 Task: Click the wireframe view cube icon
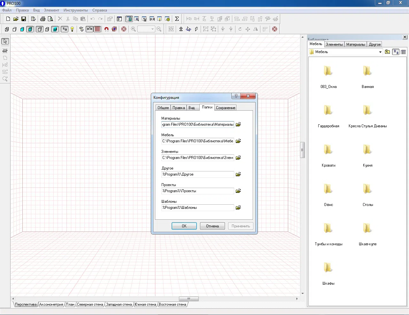[7, 29]
